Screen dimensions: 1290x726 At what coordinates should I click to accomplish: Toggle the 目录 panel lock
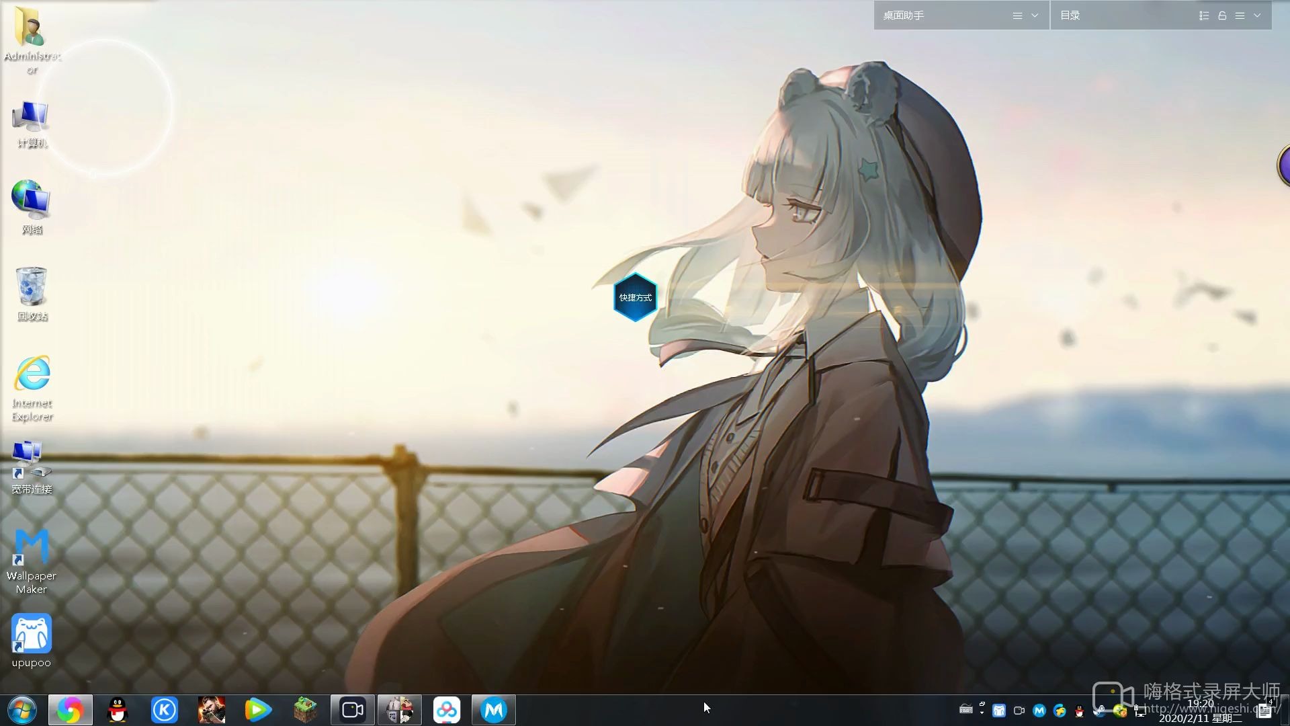1222,15
